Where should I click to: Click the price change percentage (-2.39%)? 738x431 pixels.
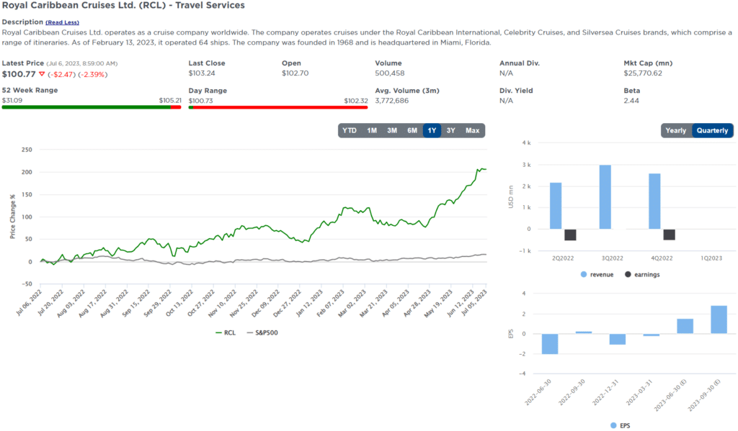pos(93,74)
